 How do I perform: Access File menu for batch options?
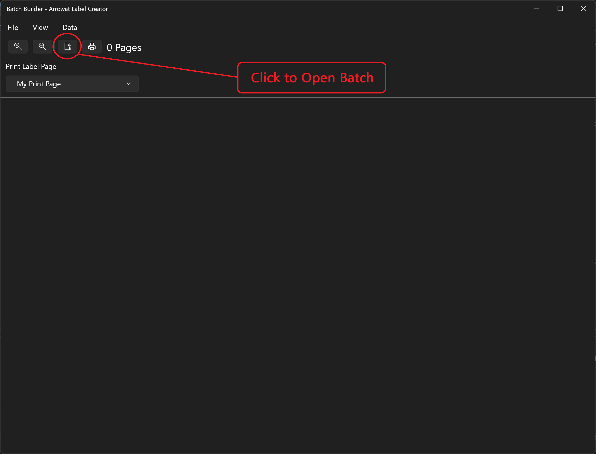[13, 27]
